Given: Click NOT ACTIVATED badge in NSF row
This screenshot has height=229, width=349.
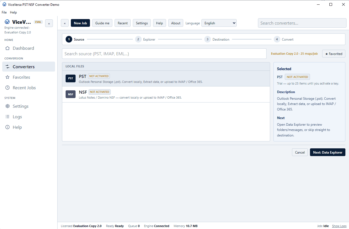Looking at the screenshot, I should [x=100, y=92].
